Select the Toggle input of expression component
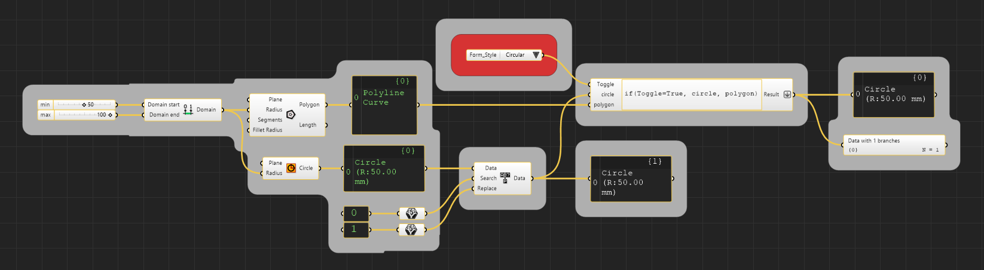 click(605, 85)
